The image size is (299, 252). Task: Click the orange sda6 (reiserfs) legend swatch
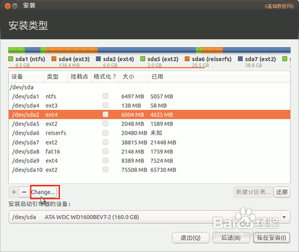(187, 59)
